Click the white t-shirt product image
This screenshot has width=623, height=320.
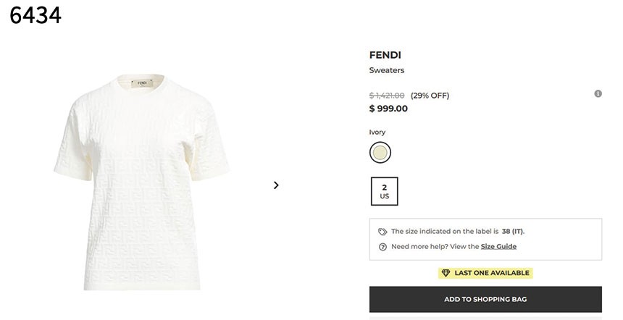(141, 181)
